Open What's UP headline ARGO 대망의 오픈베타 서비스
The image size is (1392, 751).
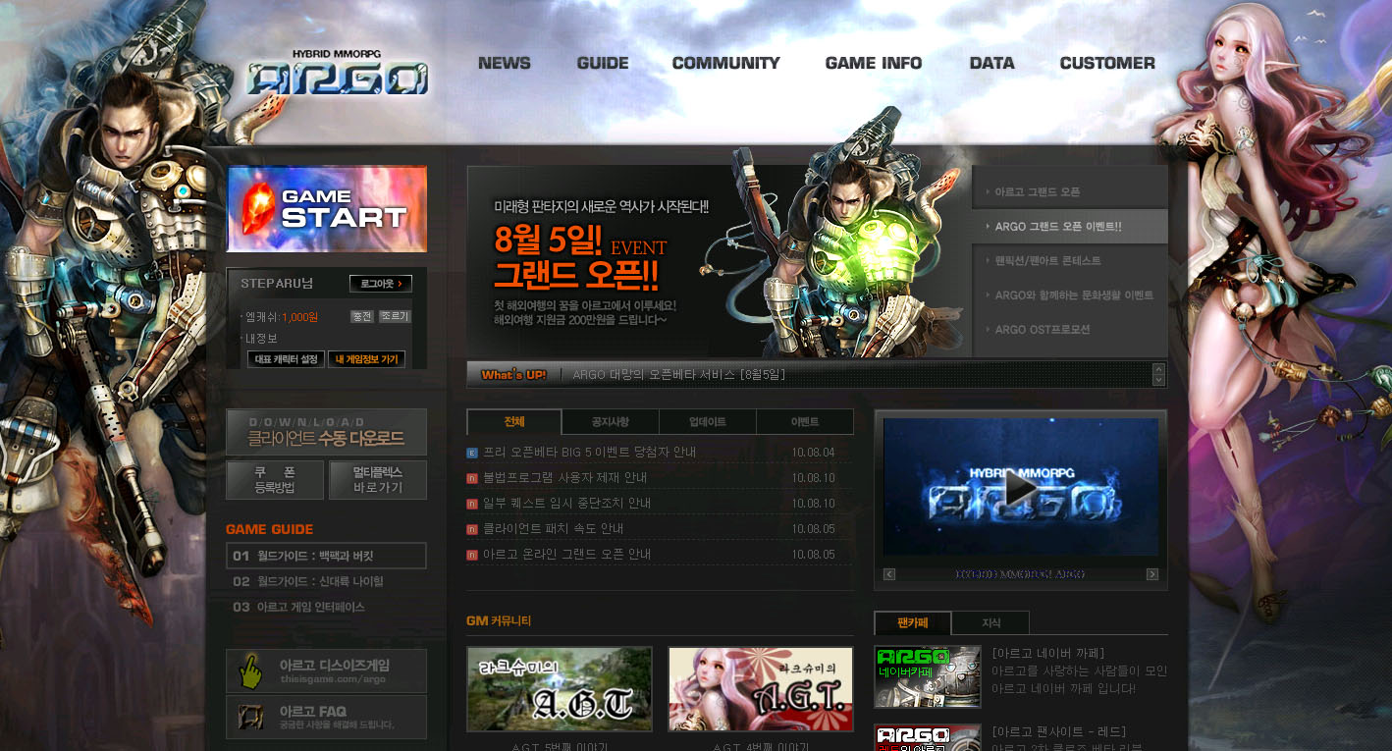tap(678, 375)
